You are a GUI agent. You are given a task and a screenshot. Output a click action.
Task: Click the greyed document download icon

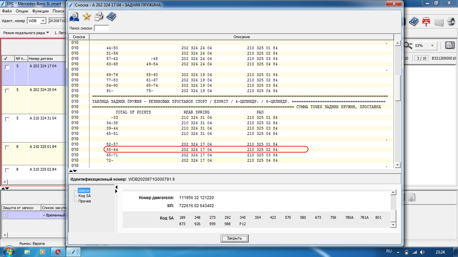[411, 197]
